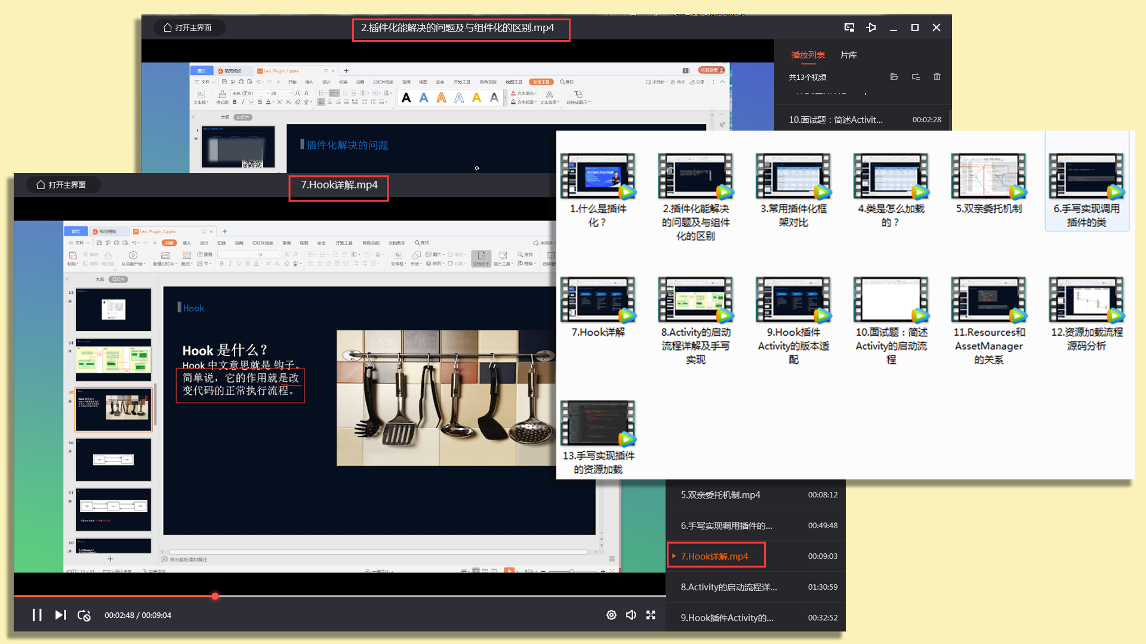
Task: Click 打开主界面 button in front player
Action: [62, 185]
